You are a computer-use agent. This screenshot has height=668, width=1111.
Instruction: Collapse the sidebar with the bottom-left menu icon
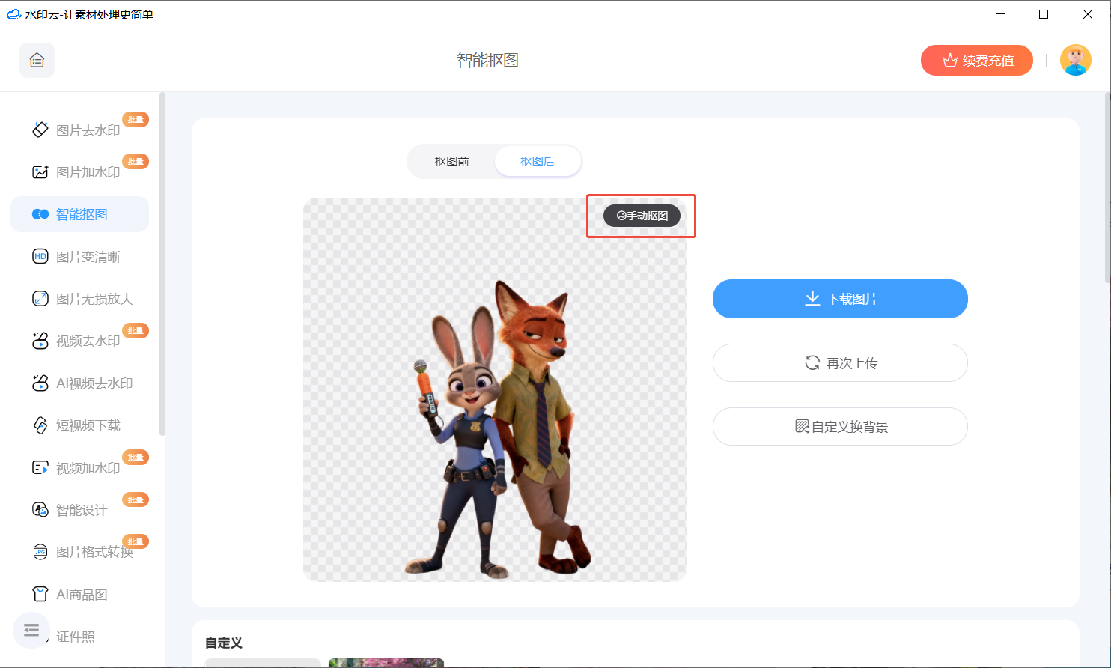click(31, 631)
